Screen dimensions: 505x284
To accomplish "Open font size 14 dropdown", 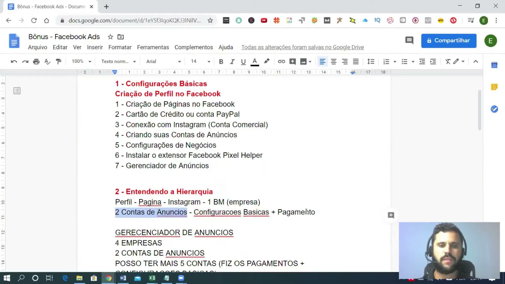I will 200,62.
